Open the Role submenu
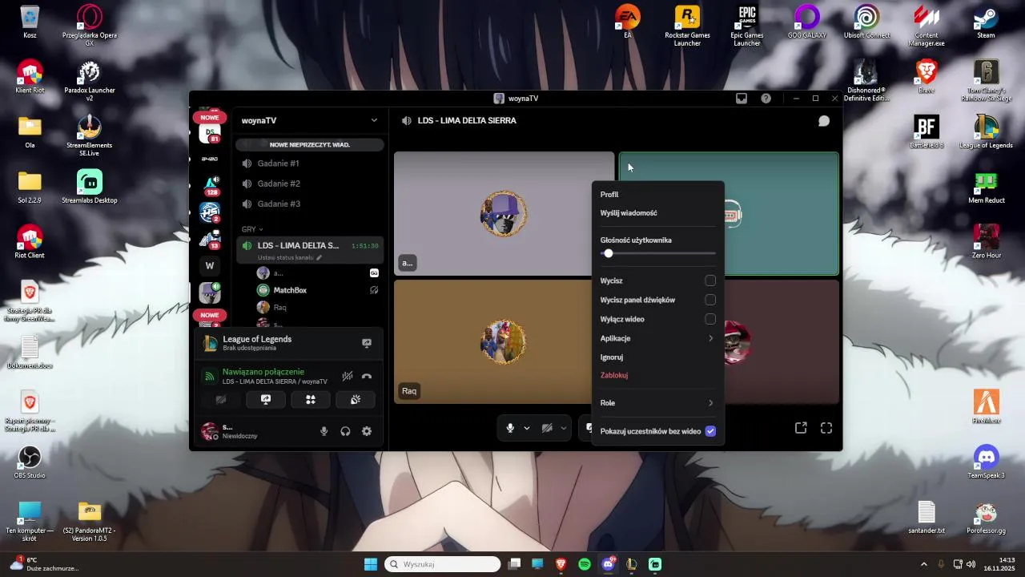1025x577 pixels. click(657, 403)
